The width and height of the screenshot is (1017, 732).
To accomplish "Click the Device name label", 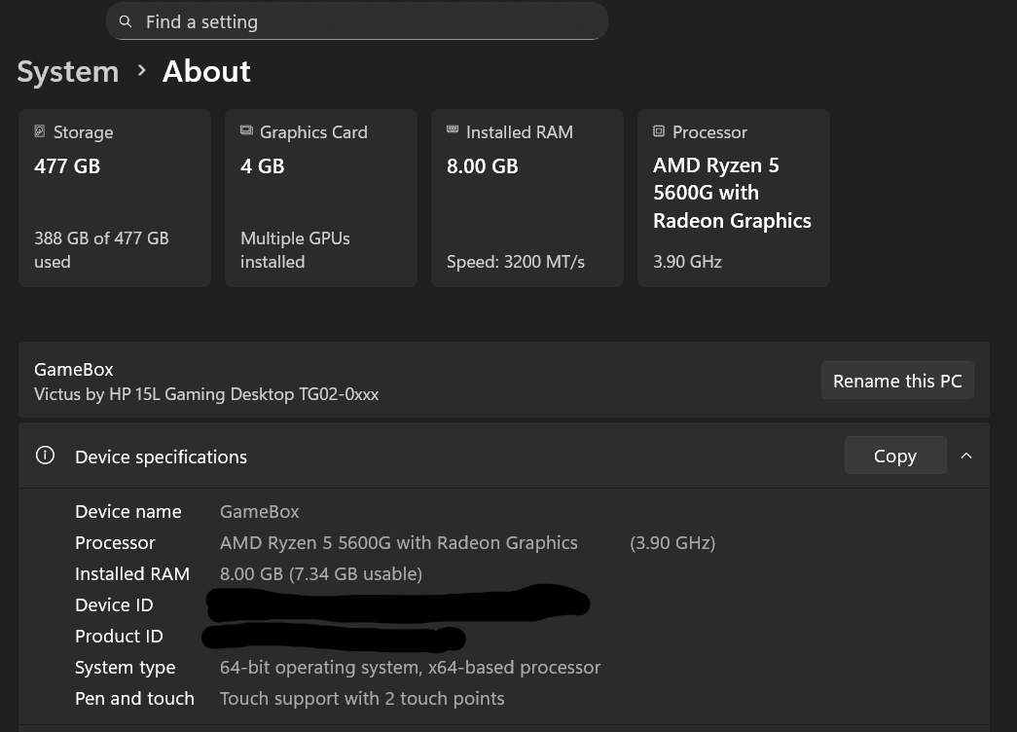I will [x=128, y=511].
